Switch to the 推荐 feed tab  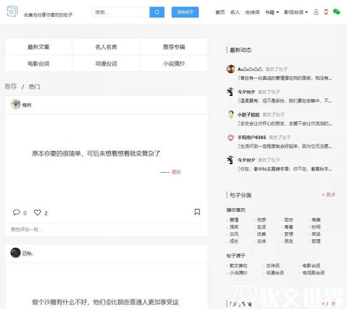pos(11,86)
